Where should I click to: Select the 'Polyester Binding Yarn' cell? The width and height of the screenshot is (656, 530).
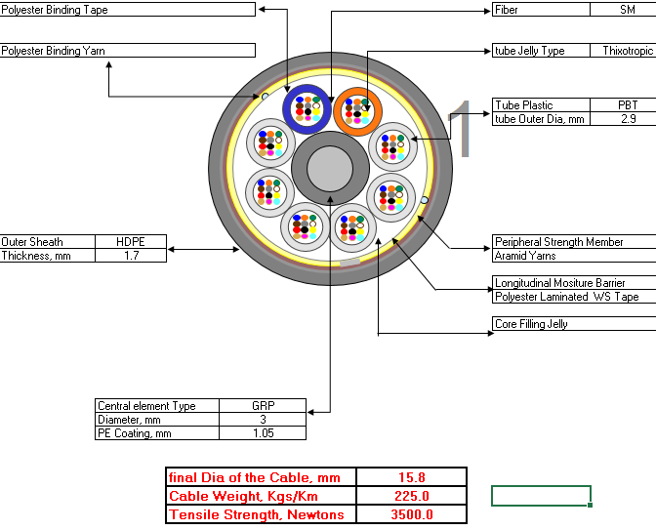point(127,50)
